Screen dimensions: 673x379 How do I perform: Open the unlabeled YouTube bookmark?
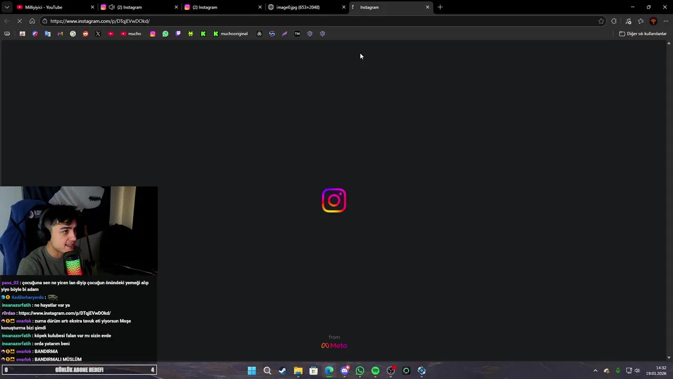[110, 34]
